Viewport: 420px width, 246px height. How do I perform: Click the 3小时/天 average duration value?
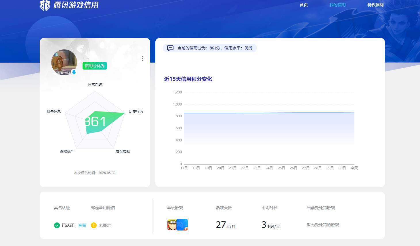pos(270,225)
